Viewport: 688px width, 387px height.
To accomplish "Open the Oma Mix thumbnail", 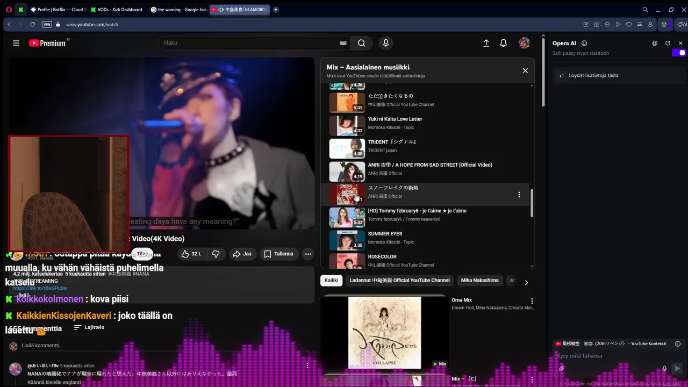I will (384, 333).
